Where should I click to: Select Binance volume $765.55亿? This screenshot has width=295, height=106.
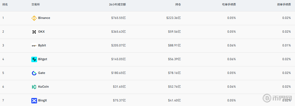119,18
